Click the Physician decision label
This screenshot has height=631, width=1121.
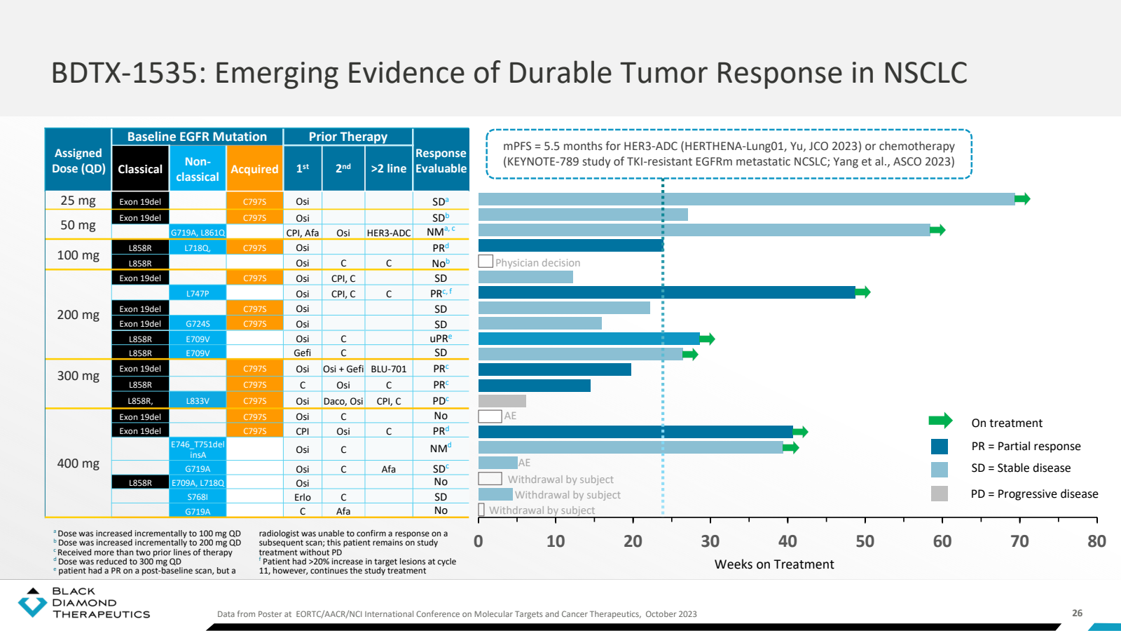(537, 263)
